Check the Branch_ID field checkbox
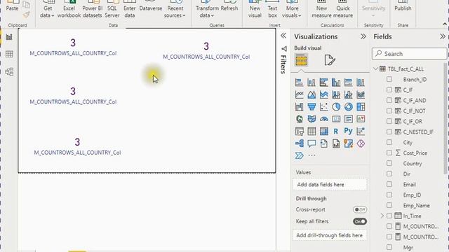This screenshot has height=252, width=449. (x=389, y=79)
